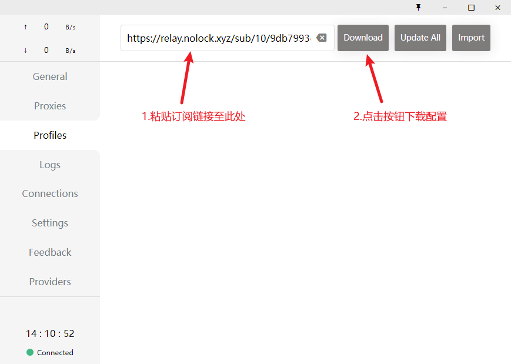Switch to the Providers tab

pyautogui.click(x=50, y=282)
